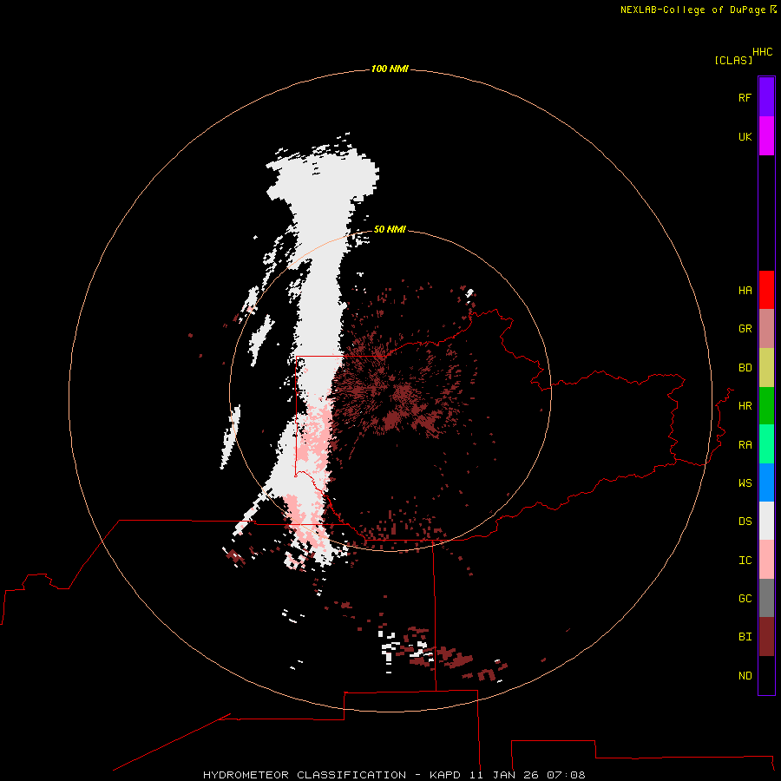
Task: Click the HHC product code label
Action: pyautogui.click(x=762, y=52)
